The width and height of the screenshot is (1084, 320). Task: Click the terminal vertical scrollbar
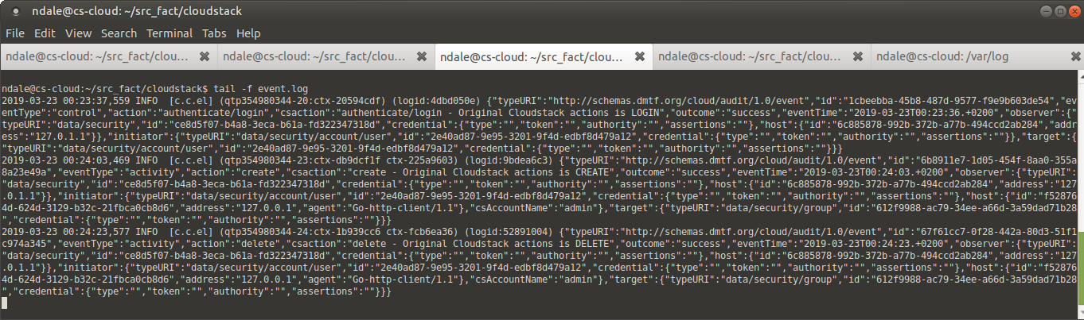pos(1079,195)
